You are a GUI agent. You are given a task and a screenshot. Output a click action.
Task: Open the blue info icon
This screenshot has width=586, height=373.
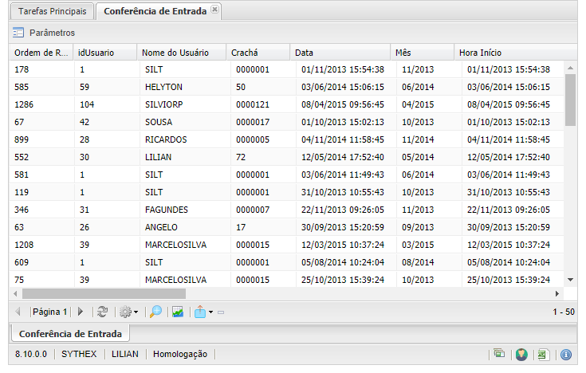[x=566, y=355]
